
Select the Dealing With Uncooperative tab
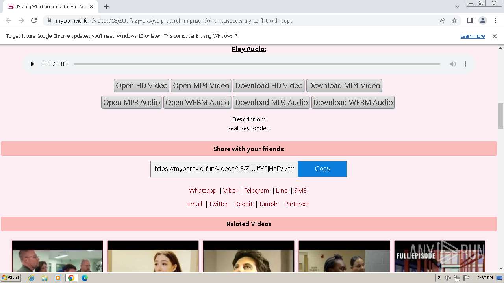tap(50, 7)
